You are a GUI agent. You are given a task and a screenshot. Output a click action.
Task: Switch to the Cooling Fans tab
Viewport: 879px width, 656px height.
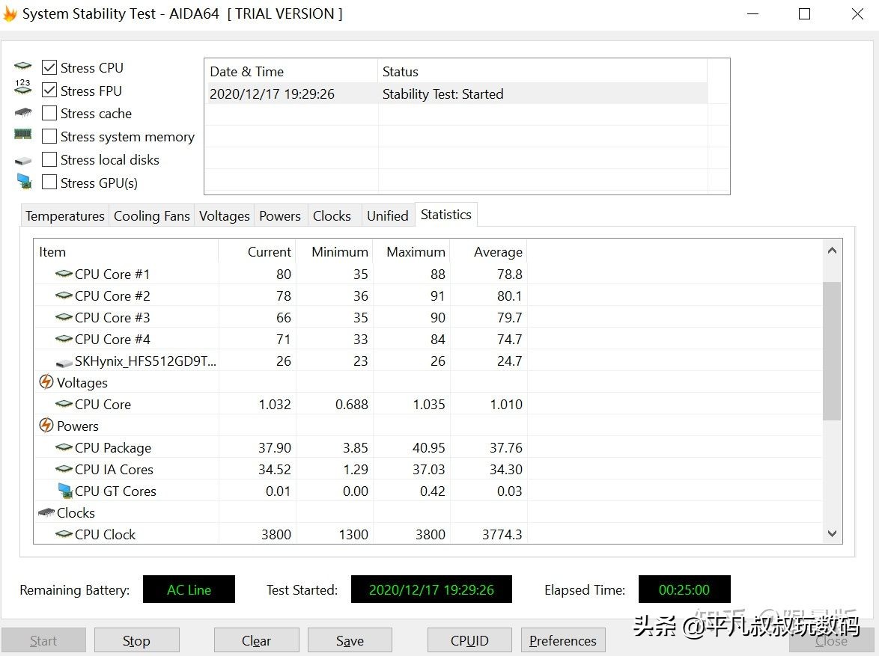[x=152, y=215]
